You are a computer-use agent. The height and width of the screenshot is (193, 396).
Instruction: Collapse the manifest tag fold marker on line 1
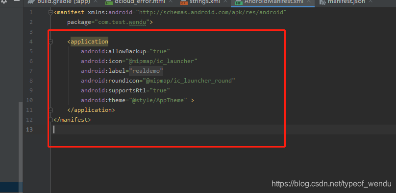[51, 12]
